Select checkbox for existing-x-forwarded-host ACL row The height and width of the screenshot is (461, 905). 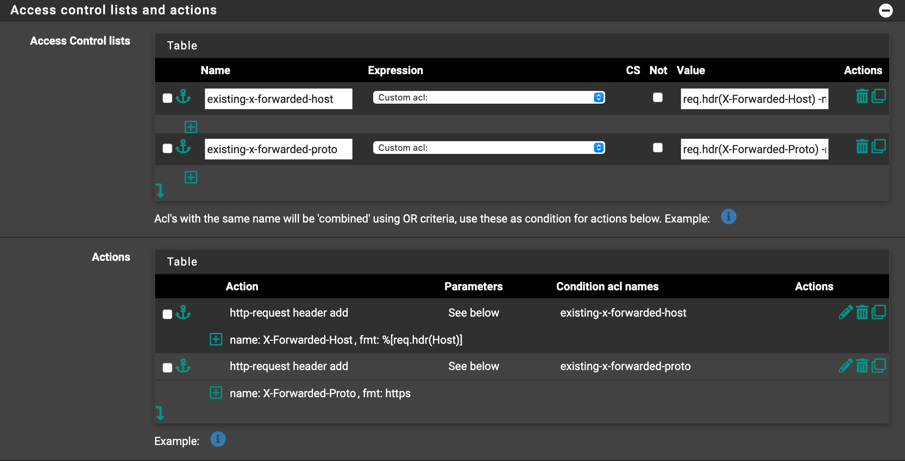[167, 98]
